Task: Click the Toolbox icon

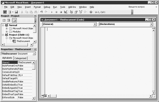Action: tap(85, 12)
